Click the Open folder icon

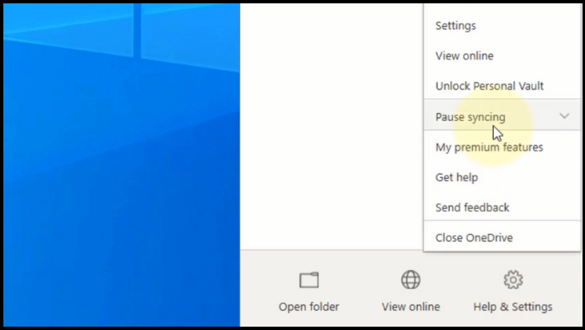point(309,280)
